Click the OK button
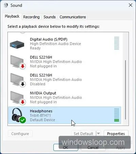This screenshot has height=154, width=136. coord(66,148)
